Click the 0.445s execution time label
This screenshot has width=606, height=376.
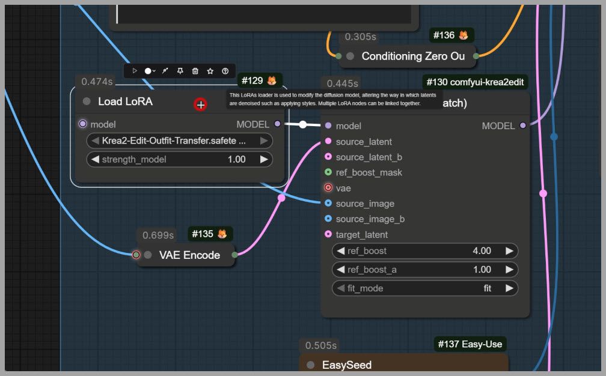point(343,83)
